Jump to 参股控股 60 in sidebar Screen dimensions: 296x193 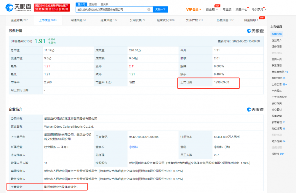(x=279, y=78)
